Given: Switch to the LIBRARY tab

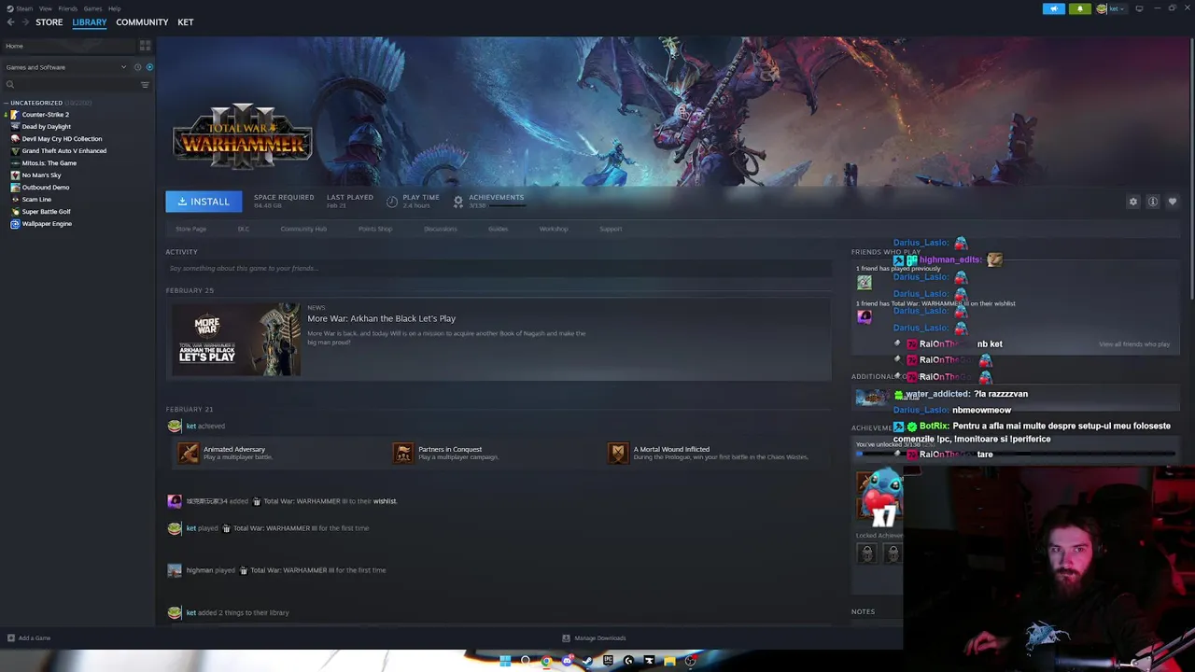Looking at the screenshot, I should [x=90, y=22].
